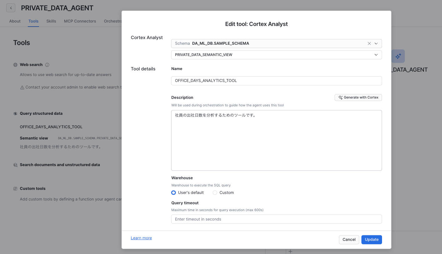Clear the Schema selection with the X
Screen dimensions: 442x254
point(369,43)
